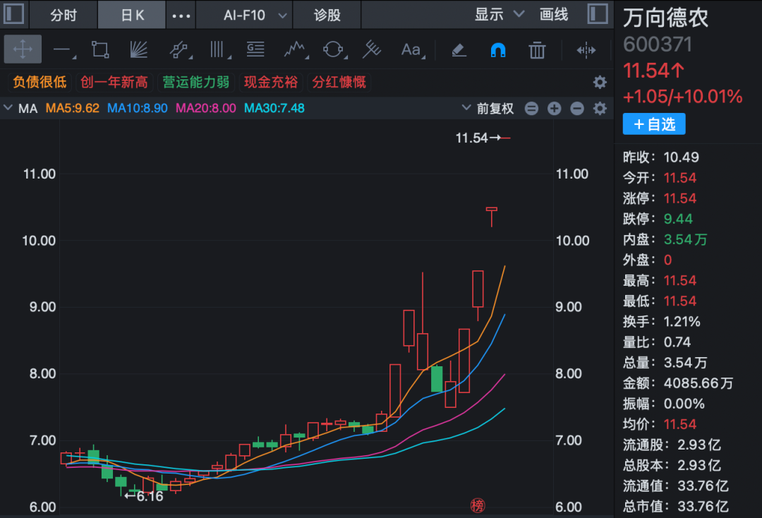Click the 创一年新高 tag

[114, 82]
